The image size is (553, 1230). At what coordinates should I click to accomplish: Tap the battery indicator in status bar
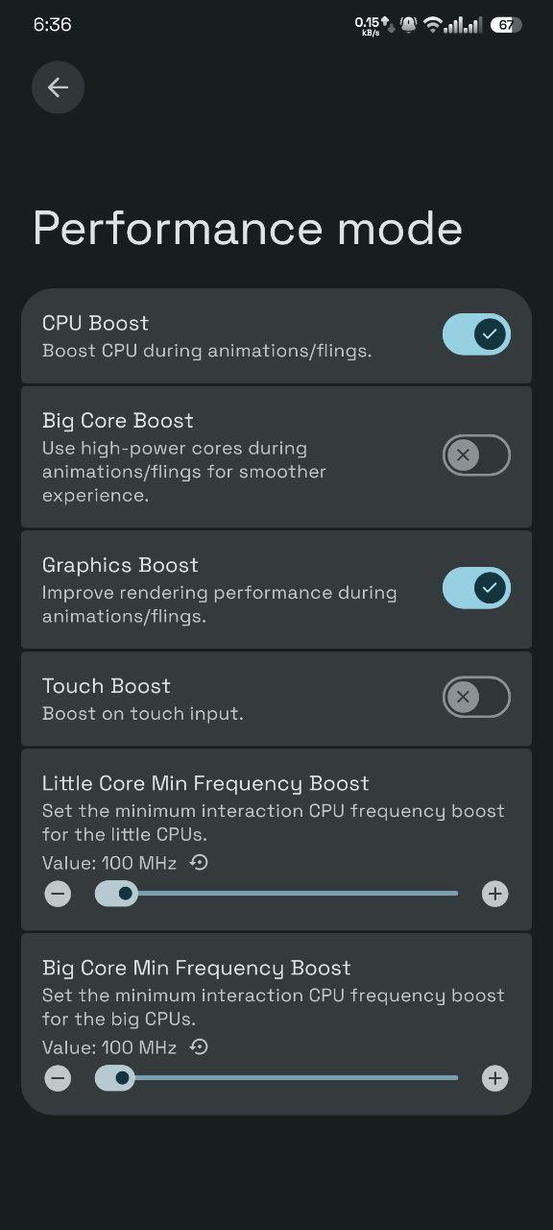coord(506,25)
